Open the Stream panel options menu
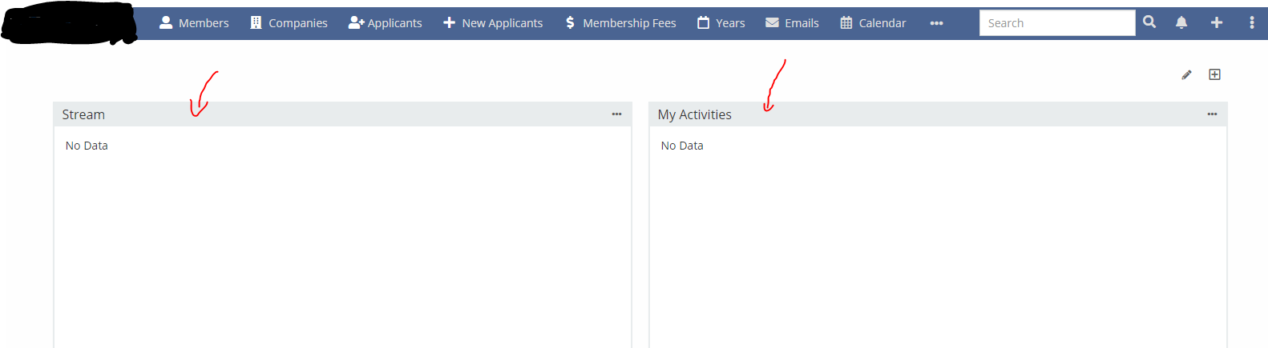Image resolution: width=1268 pixels, height=348 pixels. [616, 114]
